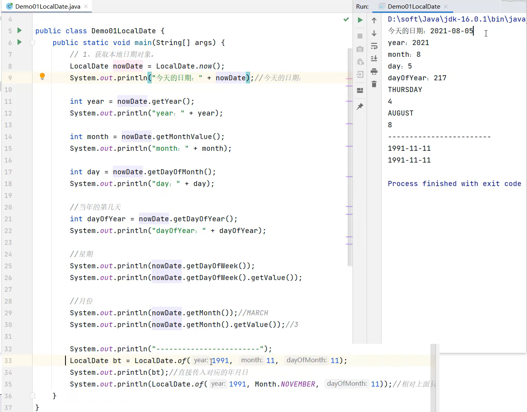The image size is (527, 412).
Task: Stop the running process with the square icon
Action: click(360, 36)
